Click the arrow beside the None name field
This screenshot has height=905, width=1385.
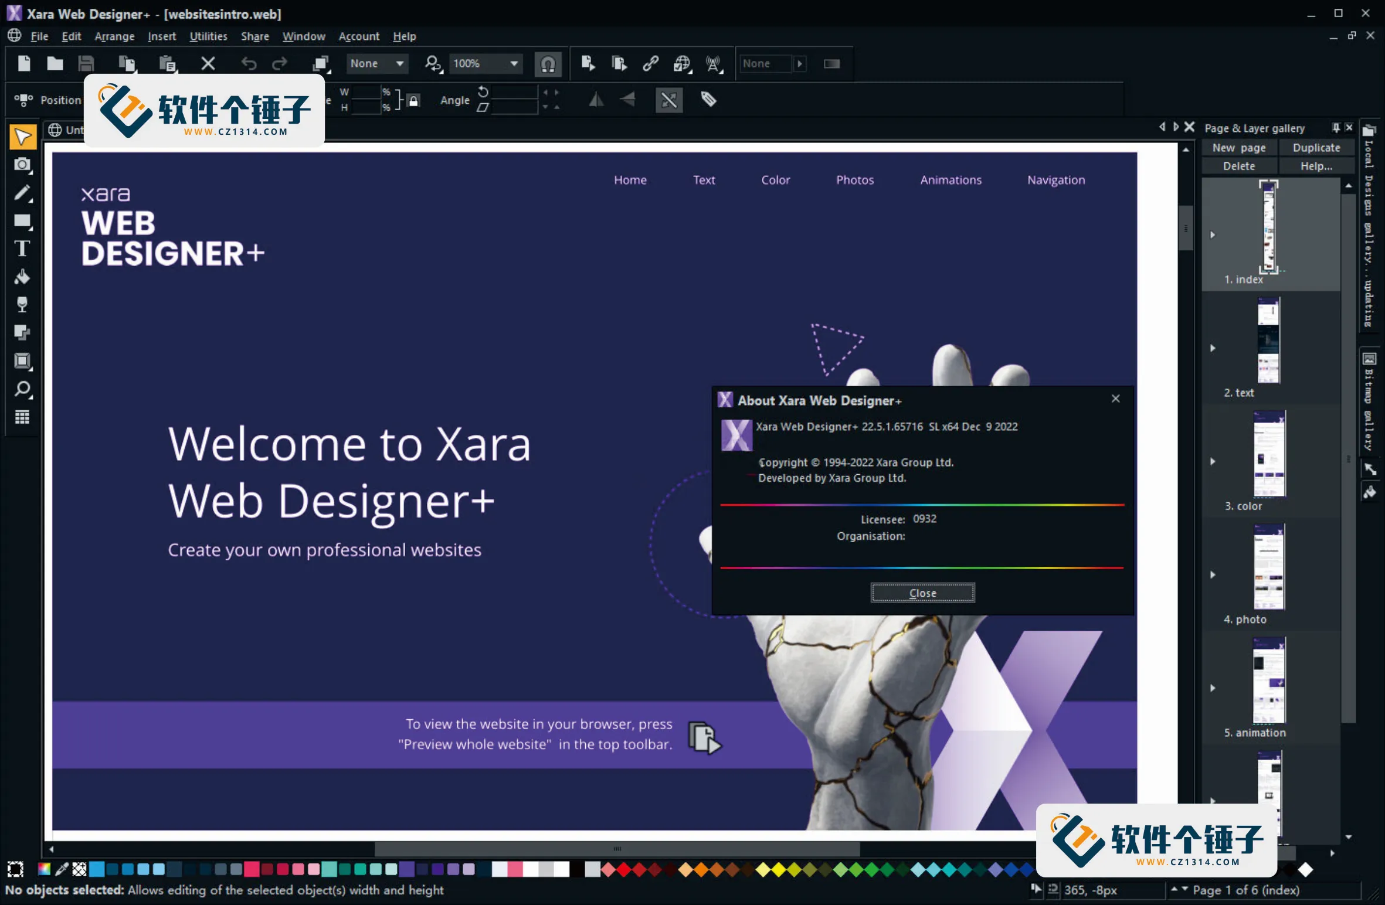tap(800, 63)
